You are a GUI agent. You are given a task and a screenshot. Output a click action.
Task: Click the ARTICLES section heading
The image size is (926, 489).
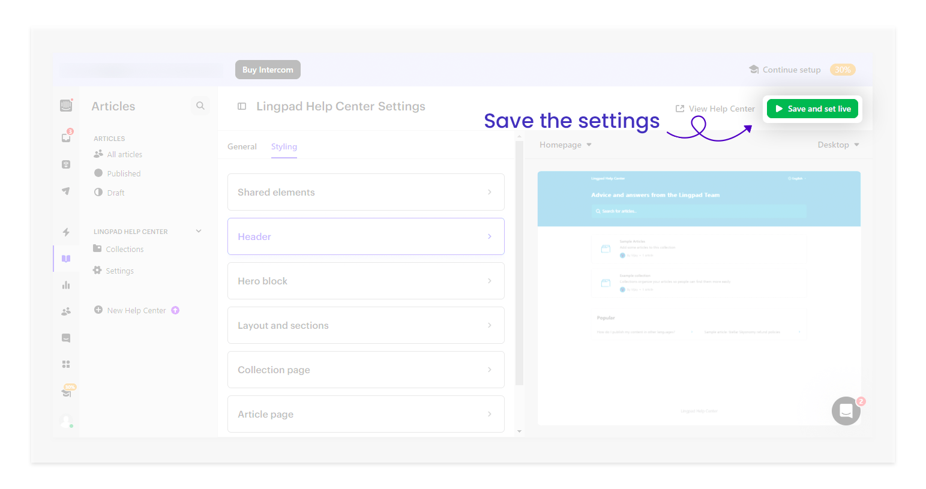[109, 139]
